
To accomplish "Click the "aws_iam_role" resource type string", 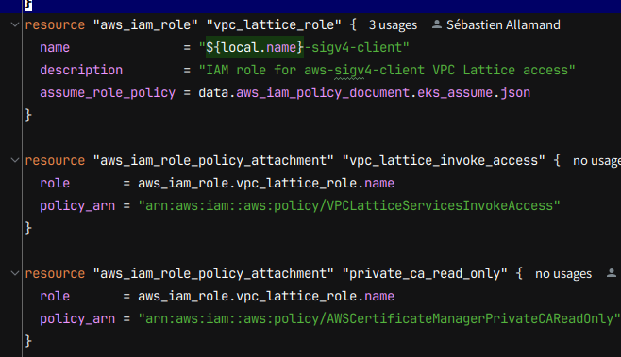I will 145,25.
